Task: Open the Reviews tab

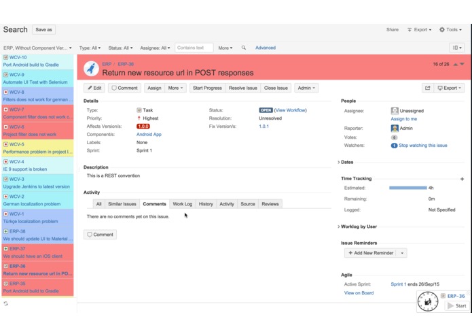Action: 270,204
